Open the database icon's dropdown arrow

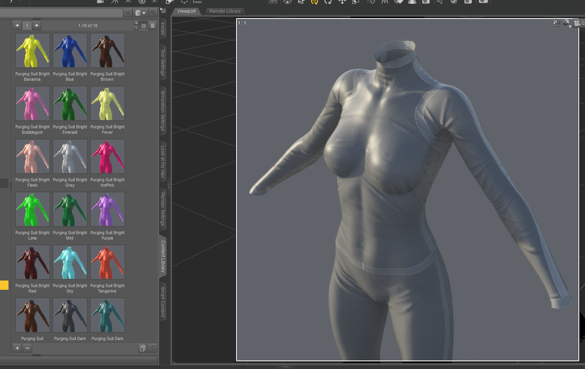(144, 13)
